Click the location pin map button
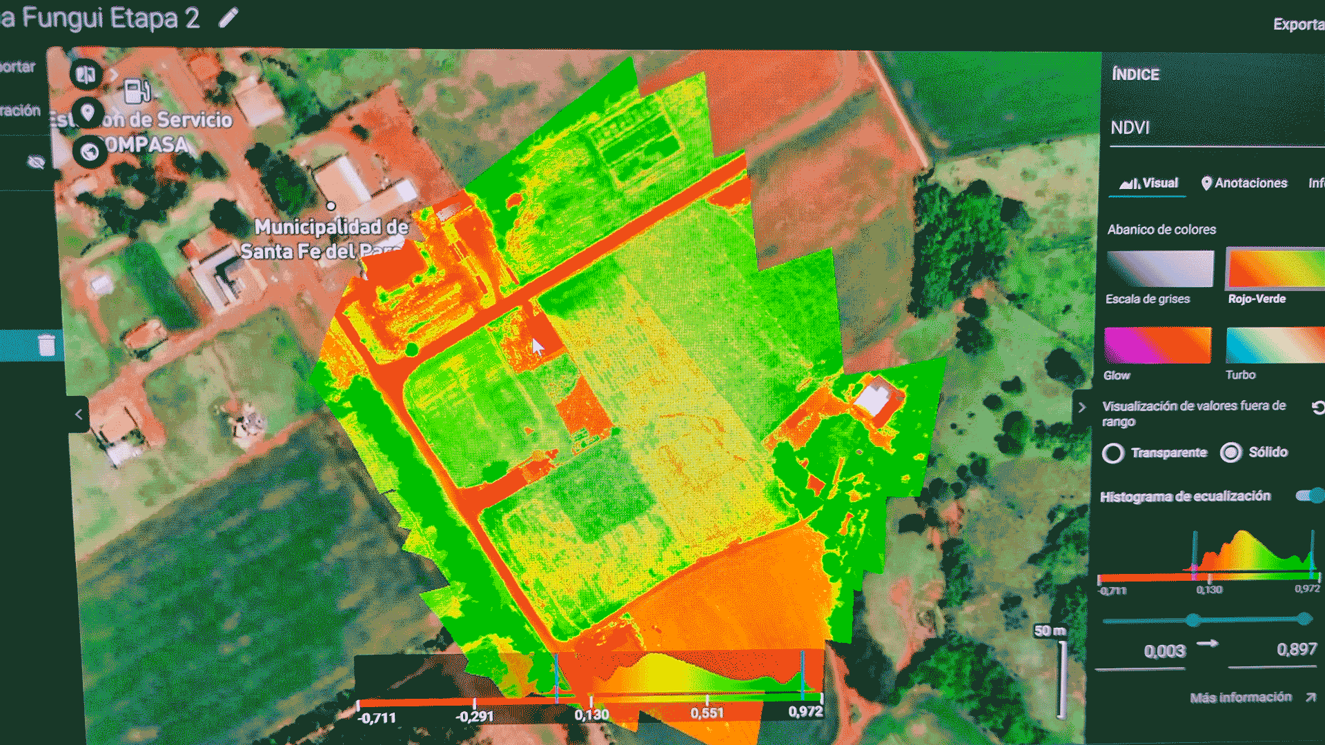Viewport: 1325px width, 745px height. pos(88,113)
